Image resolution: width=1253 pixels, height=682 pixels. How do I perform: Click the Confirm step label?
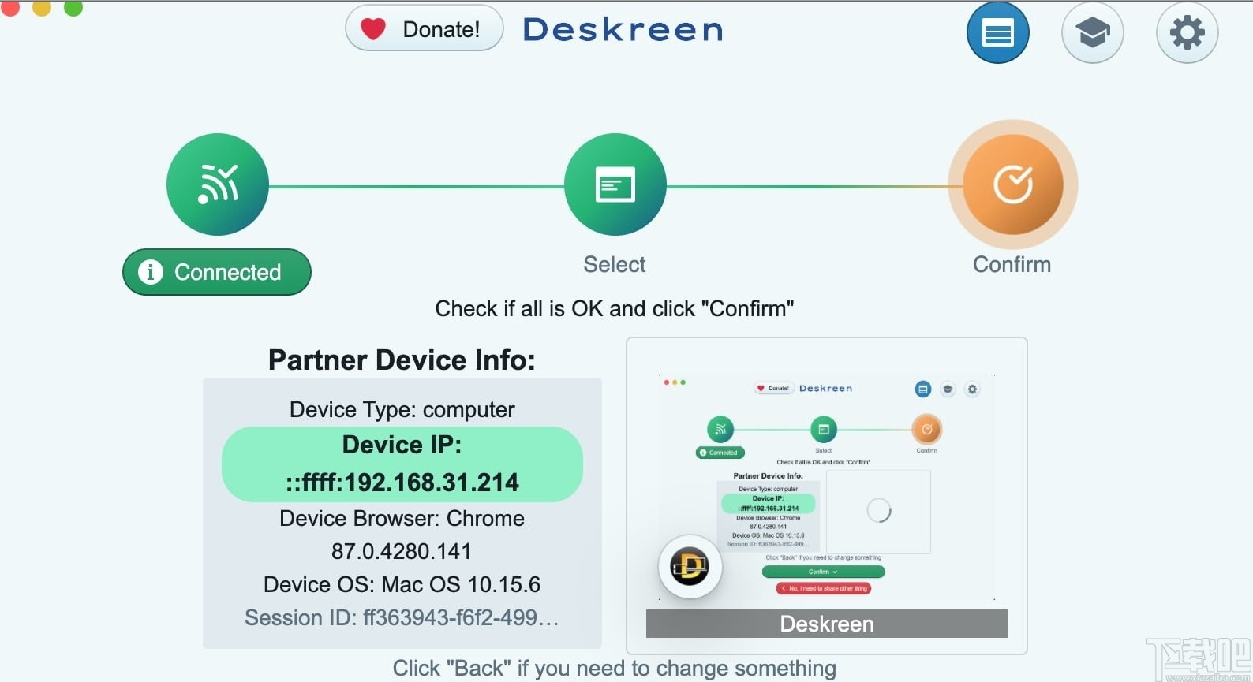tap(1012, 264)
